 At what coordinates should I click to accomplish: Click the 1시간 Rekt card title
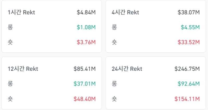click(x=21, y=12)
